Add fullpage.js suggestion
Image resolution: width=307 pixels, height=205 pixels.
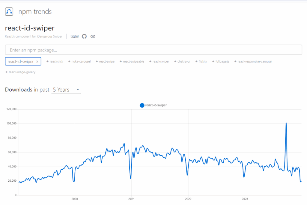tap(221, 62)
